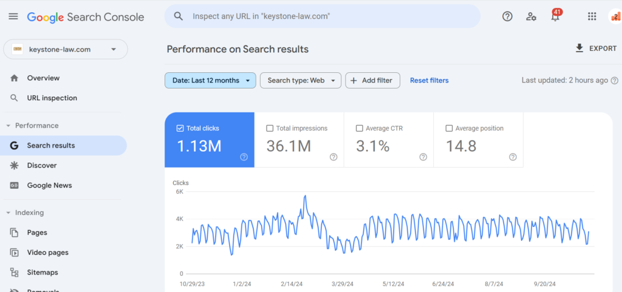
Task: Click the plus icon on Add filter
Action: click(354, 80)
